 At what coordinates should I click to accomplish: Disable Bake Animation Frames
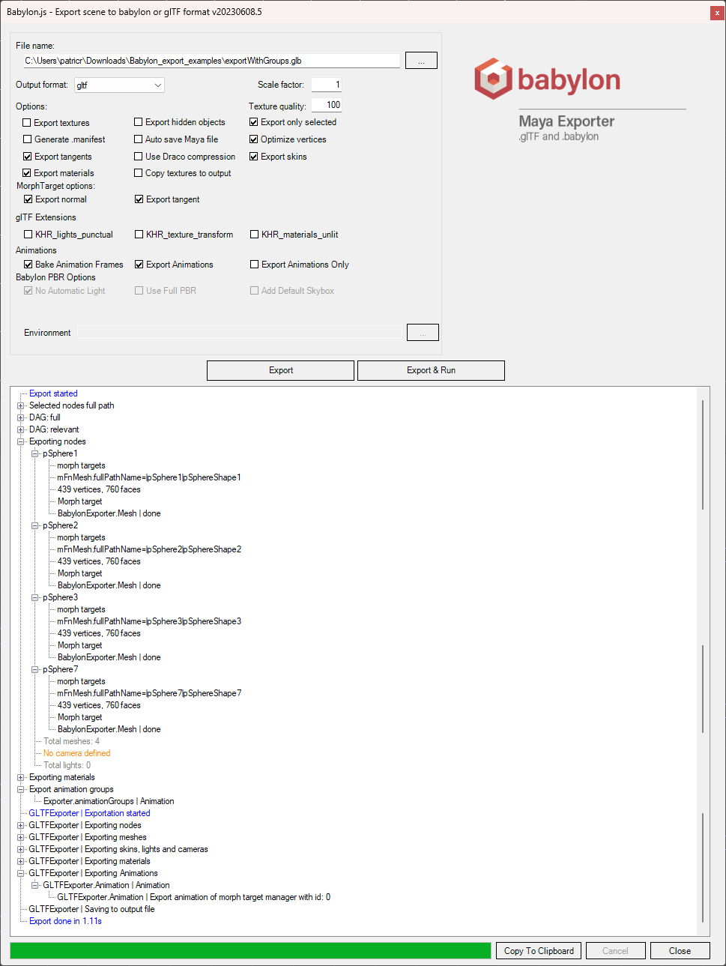point(28,264)
